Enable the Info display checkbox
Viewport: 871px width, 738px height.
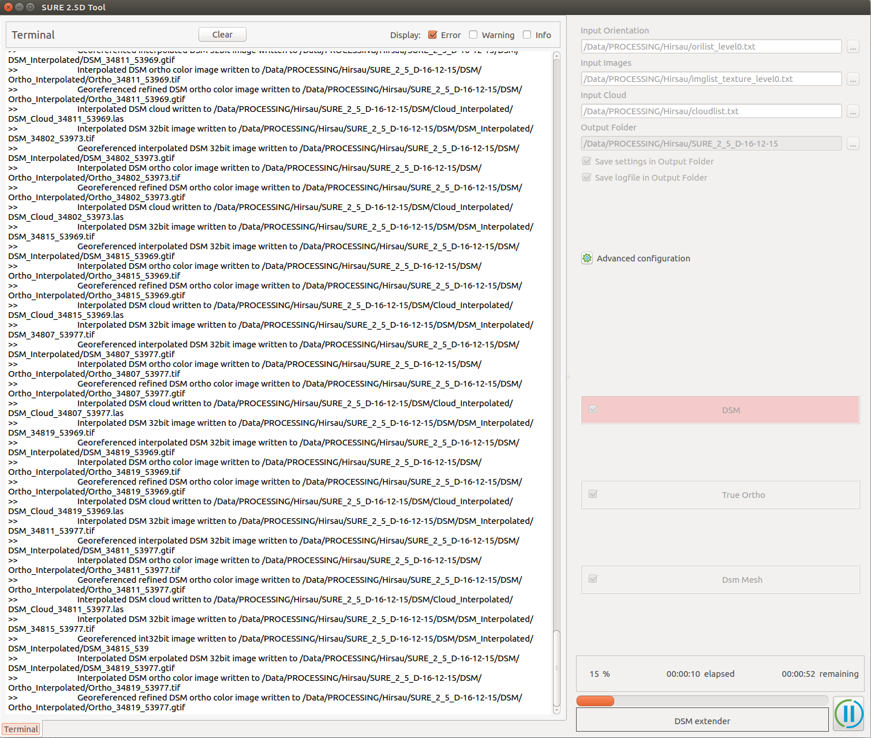(527, 35)
